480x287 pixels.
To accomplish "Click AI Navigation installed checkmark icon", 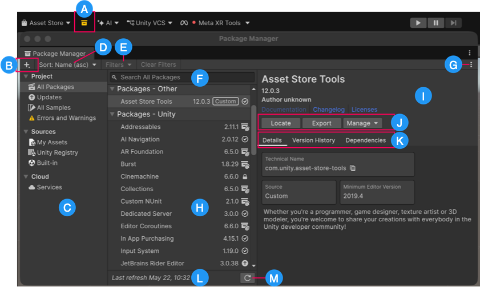I will click(x=245, y=139).
